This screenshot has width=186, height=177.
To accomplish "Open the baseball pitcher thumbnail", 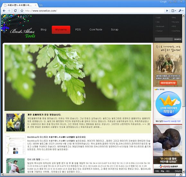I will (x=15, y=166).
